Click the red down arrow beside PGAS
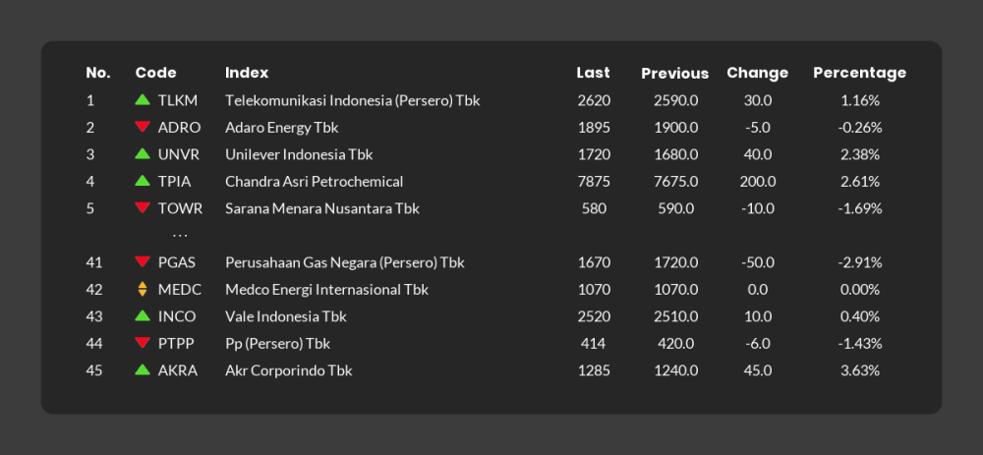This screenshot has height=455, width=983. tap(143, 262)
